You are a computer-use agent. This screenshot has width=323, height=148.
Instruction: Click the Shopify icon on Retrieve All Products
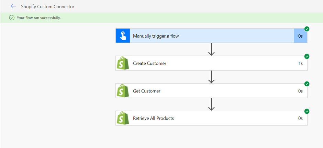coord(123,118)
